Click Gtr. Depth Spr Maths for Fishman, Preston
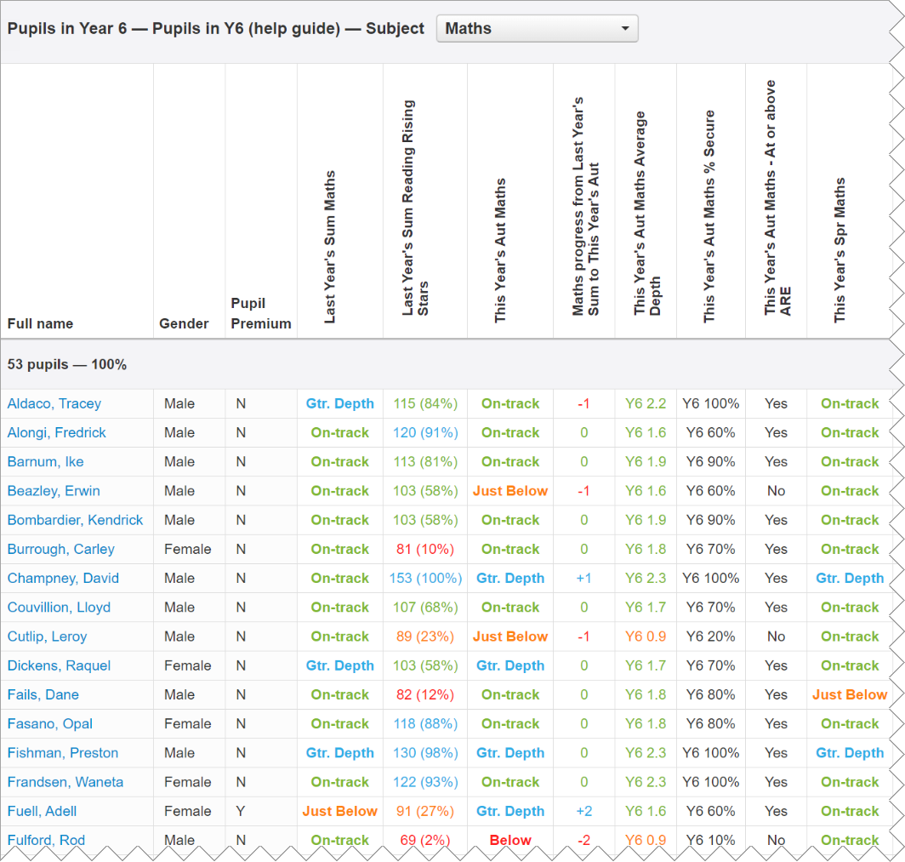The height and width of the screenshot is (862, 905). click(850, 753)
